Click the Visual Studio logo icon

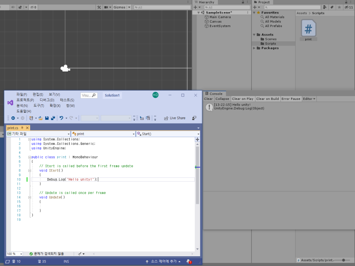10,103
